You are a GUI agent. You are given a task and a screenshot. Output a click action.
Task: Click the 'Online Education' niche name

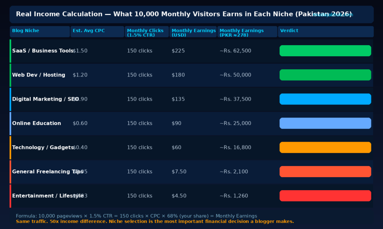click(37, 123)
